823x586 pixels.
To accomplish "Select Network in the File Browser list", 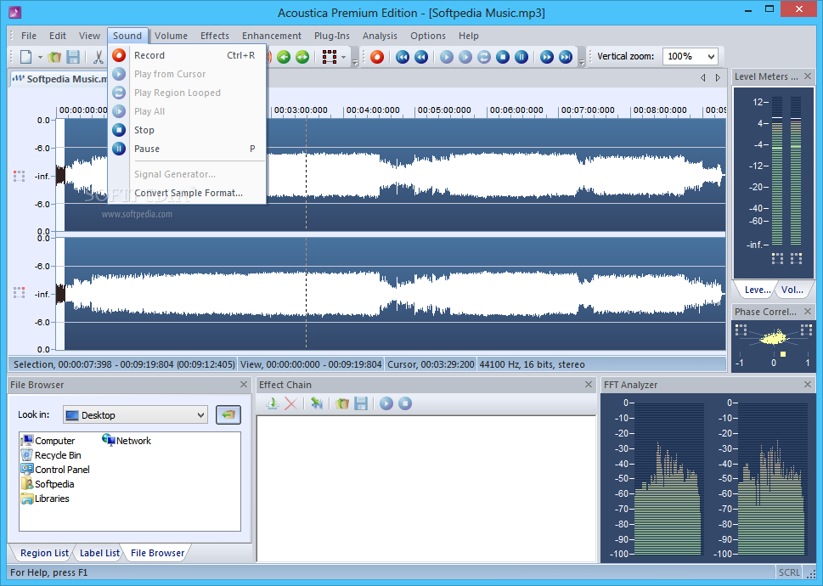I will tap(127, 441).
